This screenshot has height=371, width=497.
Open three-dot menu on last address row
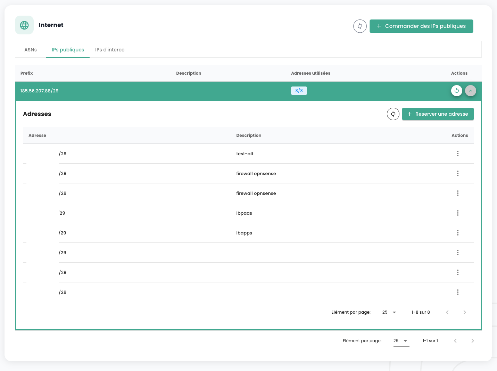[457, 292]
